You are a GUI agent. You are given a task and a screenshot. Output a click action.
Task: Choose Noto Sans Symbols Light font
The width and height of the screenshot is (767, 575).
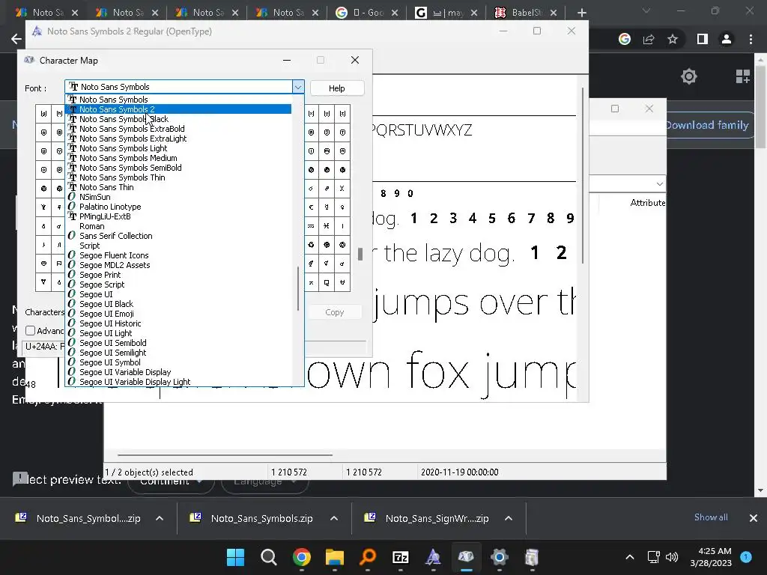178,148
